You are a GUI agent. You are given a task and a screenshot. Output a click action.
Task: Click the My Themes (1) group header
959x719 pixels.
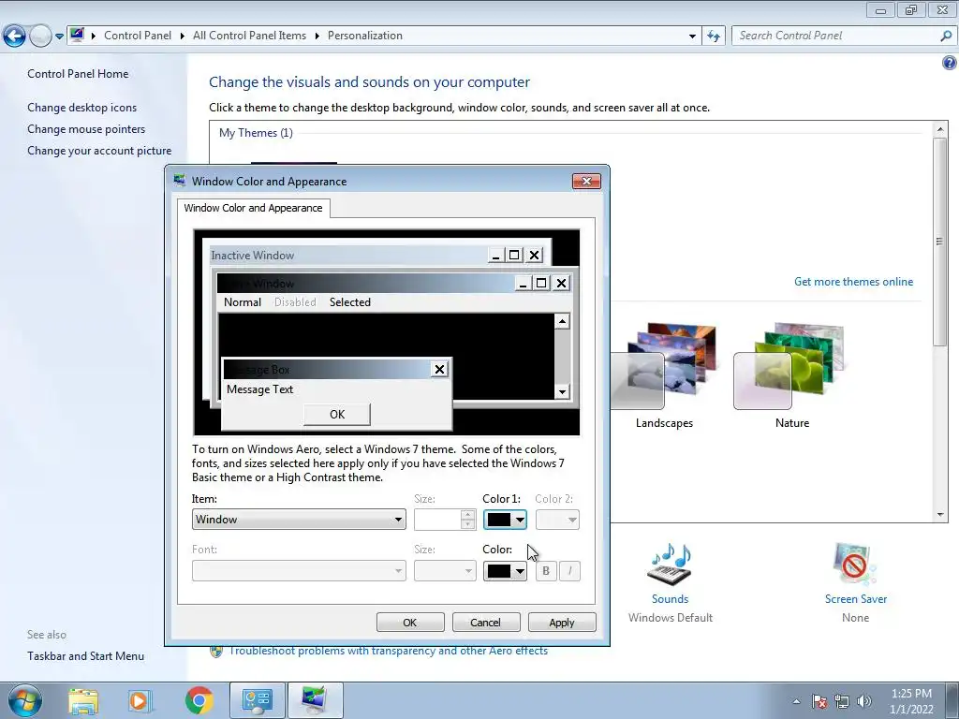[257, 133]
